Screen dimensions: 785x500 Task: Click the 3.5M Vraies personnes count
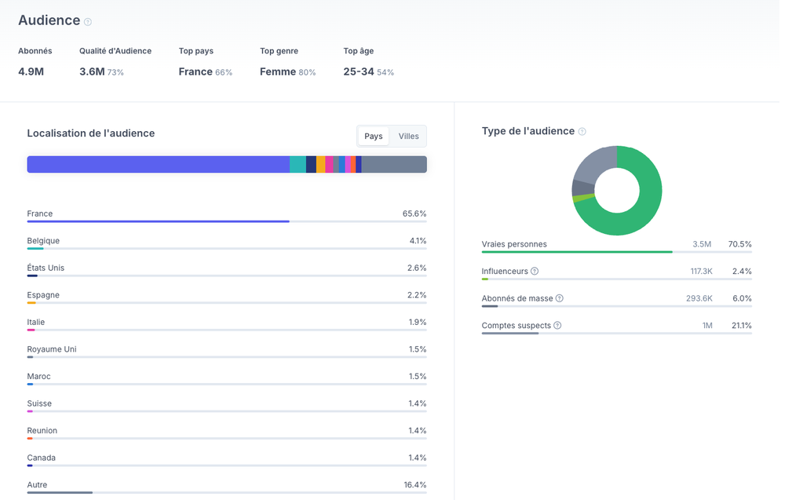(x=702, y=244)
